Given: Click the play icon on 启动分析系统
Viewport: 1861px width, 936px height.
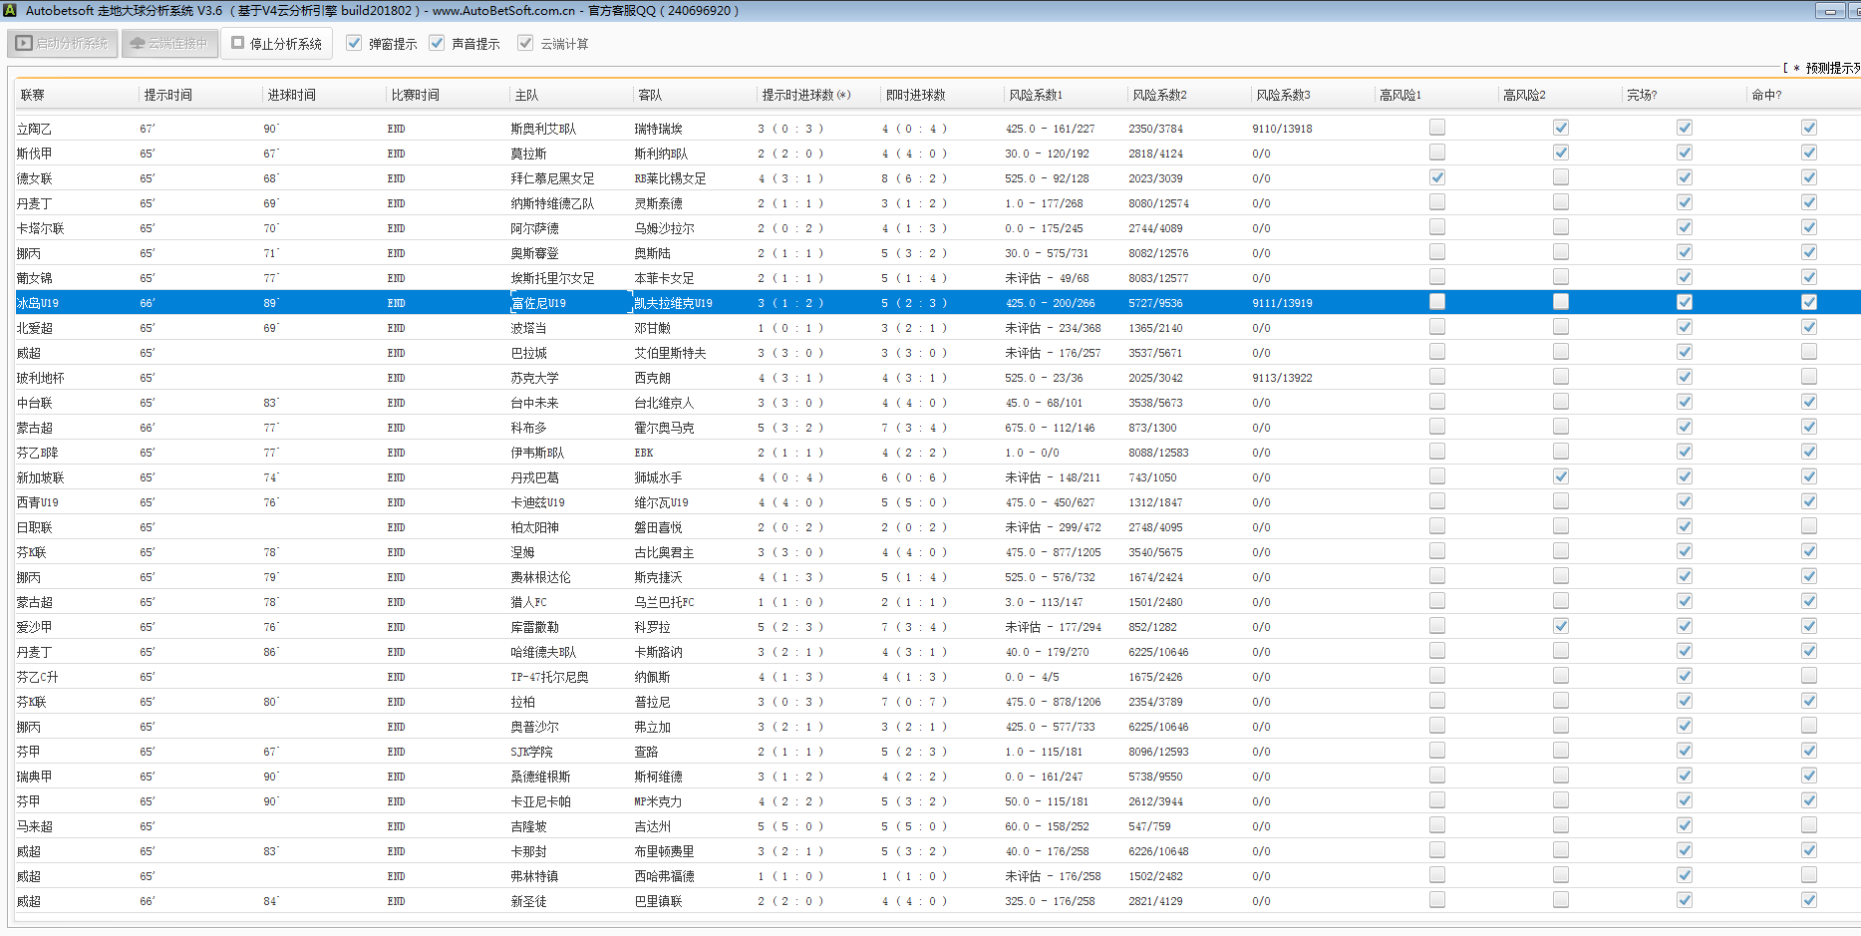Looking at the screenshot, I should (24, 44).
